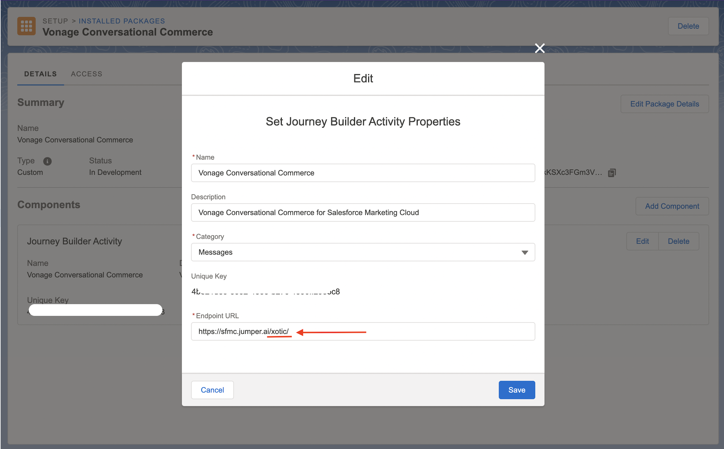
Task: Delete the Journey Builder Activity component
Action: pos(679,241)
